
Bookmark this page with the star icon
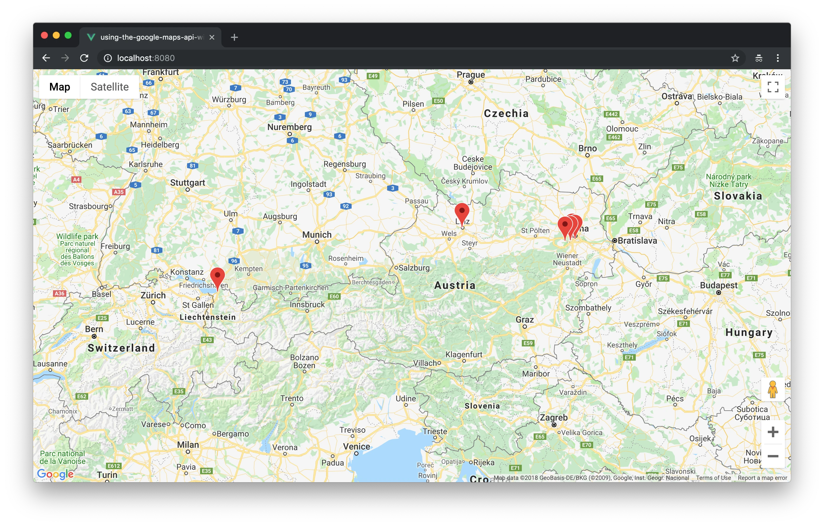pyautogui.click(x=735, y=58)
